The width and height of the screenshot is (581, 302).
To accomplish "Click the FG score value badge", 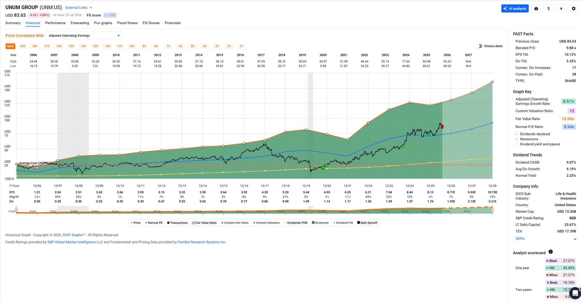I will (110, 15).
